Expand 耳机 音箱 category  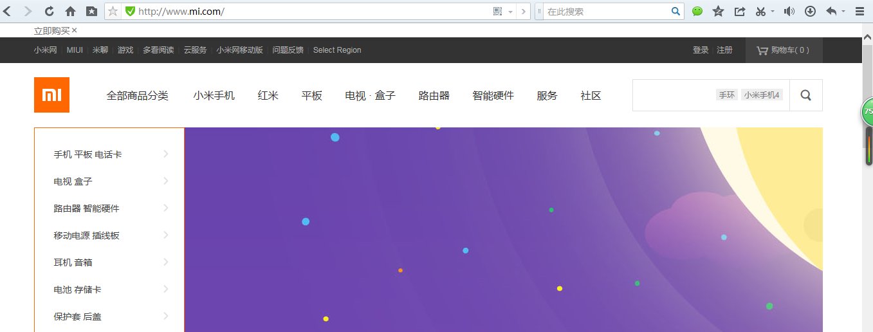109,263
